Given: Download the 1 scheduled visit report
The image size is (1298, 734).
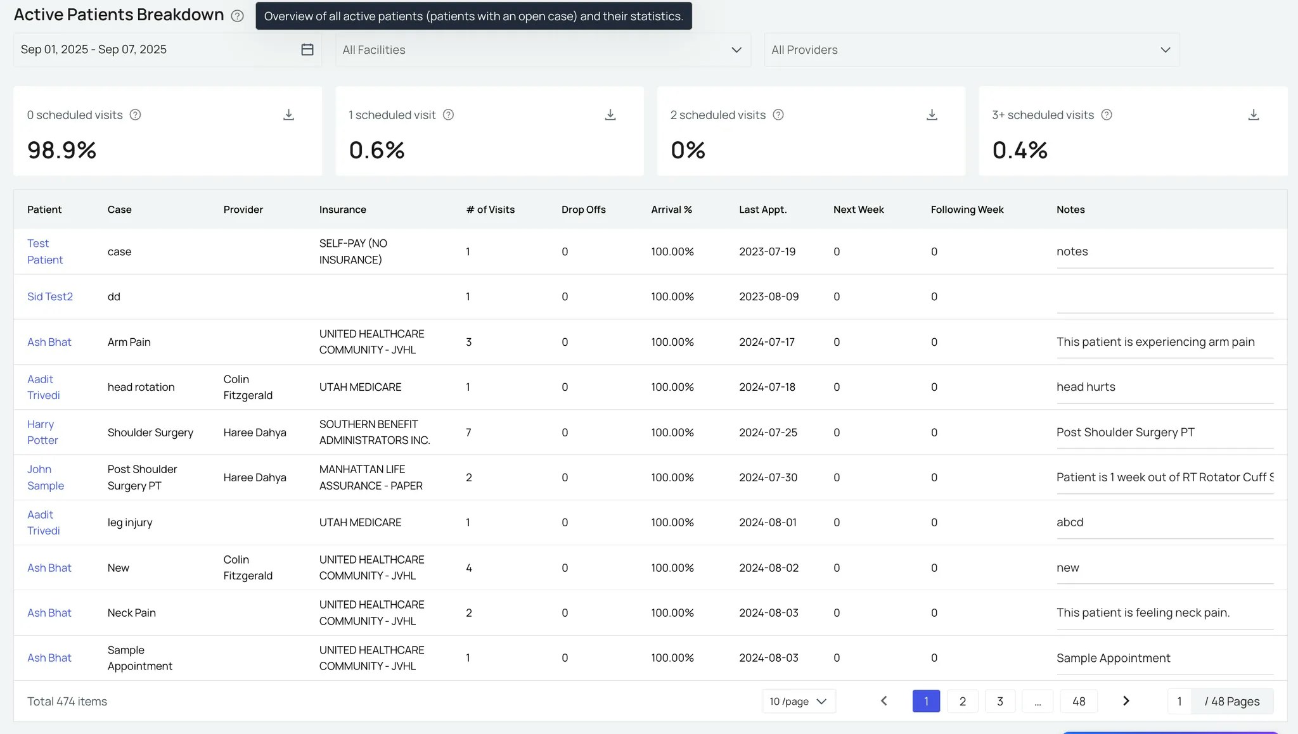Looking at the screenshot, I should click(x=610, y=115).
